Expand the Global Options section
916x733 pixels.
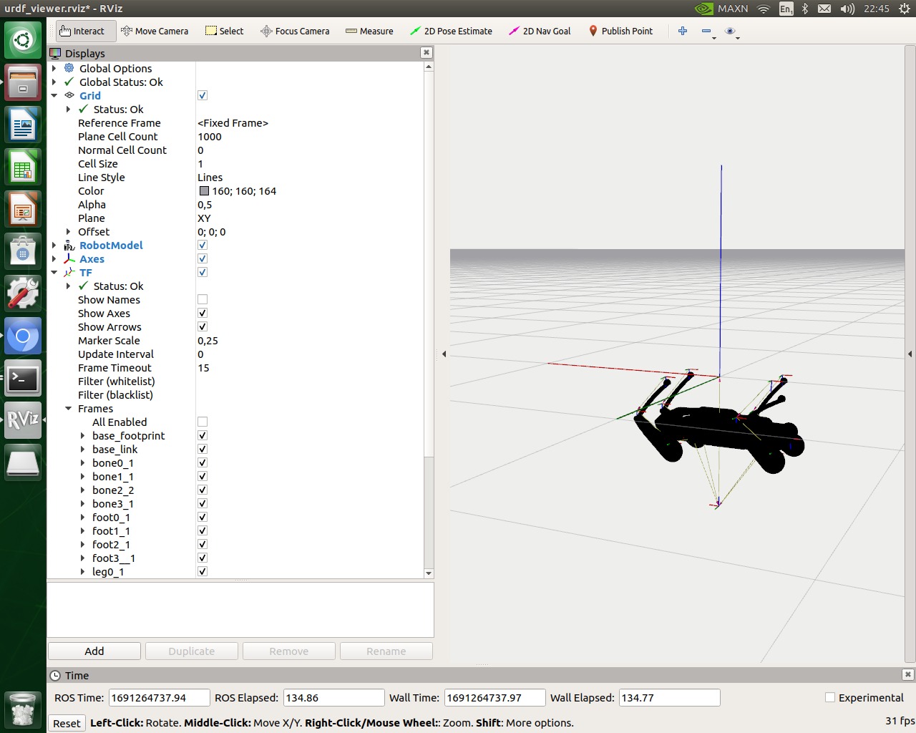55,68
